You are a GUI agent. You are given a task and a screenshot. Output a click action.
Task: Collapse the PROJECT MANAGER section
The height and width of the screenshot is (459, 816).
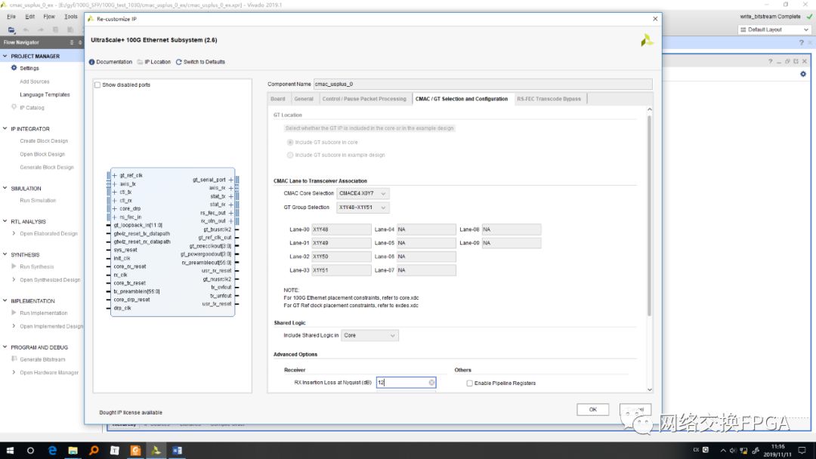tap(5, 56)
